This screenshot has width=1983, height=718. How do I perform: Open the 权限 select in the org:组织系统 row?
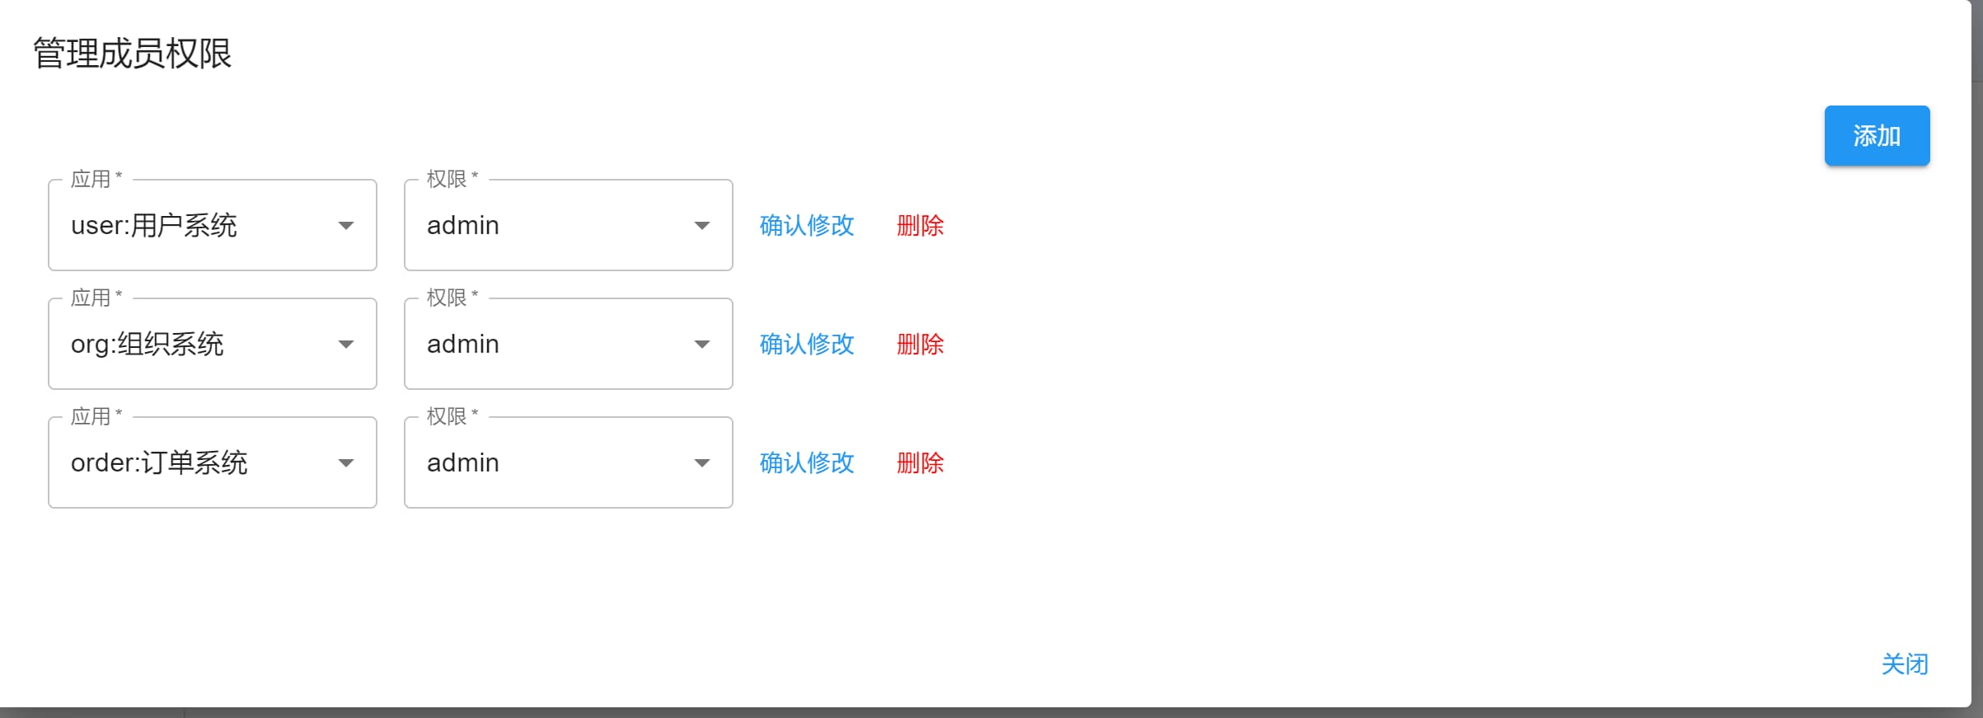click(569, 344)
